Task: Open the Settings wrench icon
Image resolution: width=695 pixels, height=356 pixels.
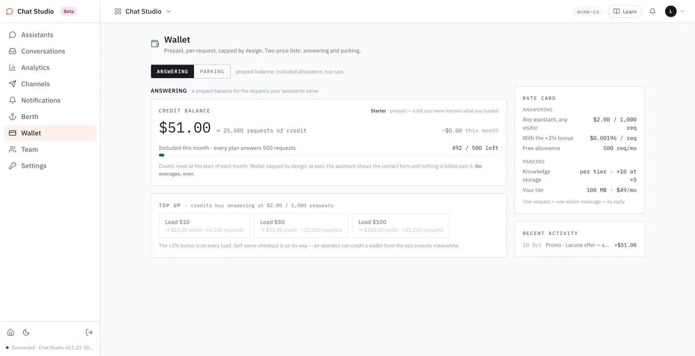Action: (x=13, y=166)
